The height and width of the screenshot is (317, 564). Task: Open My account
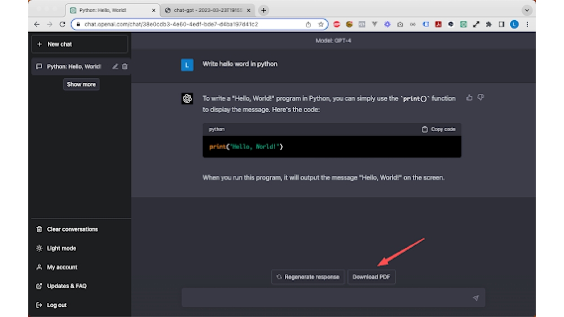[x=62, y=267]
